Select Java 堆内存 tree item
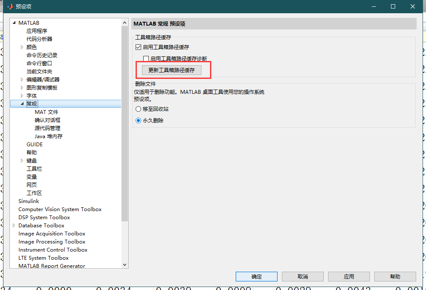This screenshot has height=290, width=426. pos(49,136)
